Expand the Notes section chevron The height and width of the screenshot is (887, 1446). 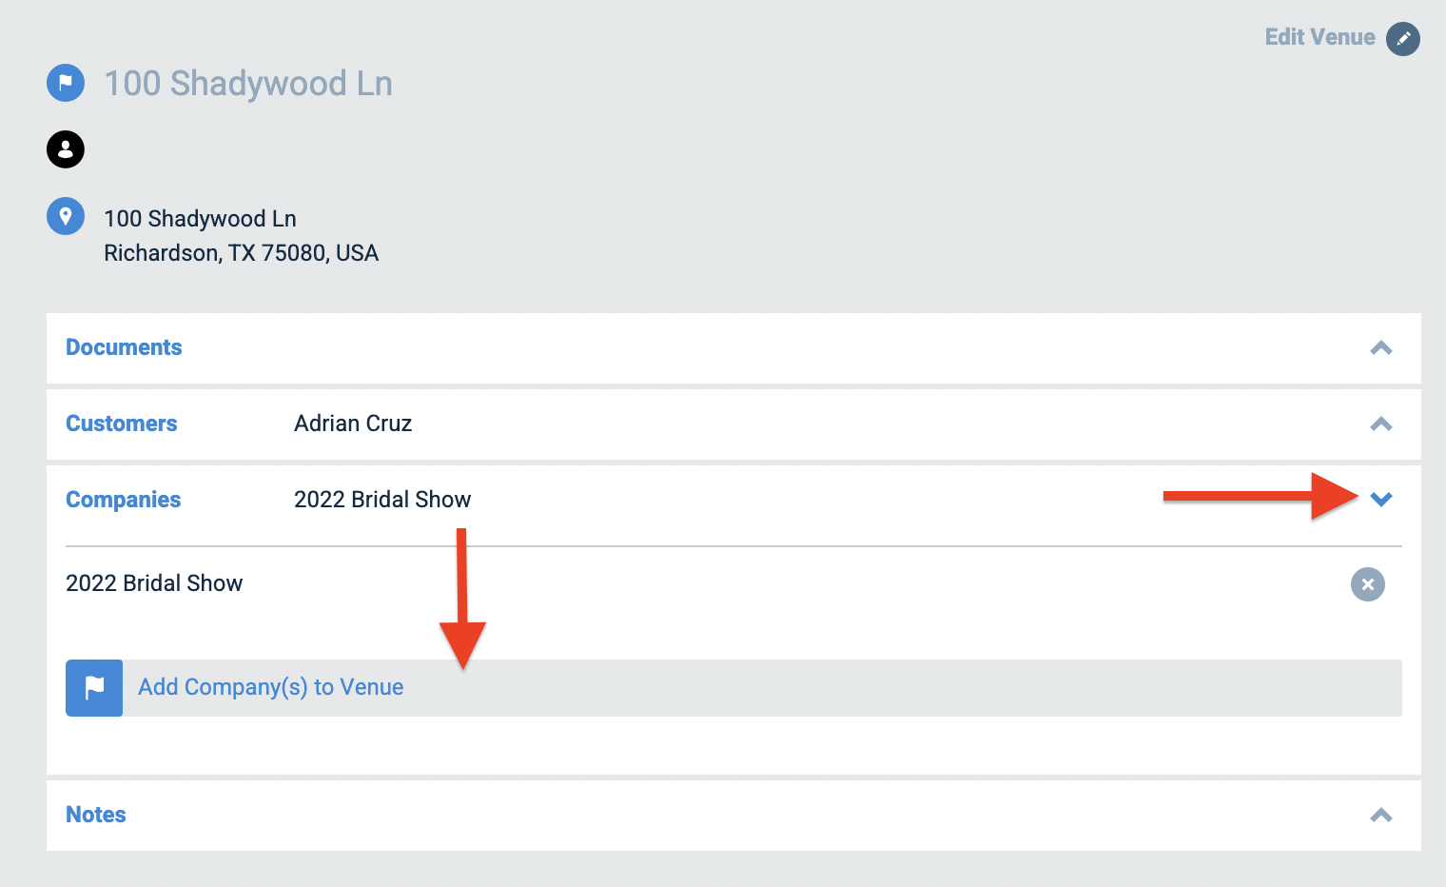[x=1381, y=816]
